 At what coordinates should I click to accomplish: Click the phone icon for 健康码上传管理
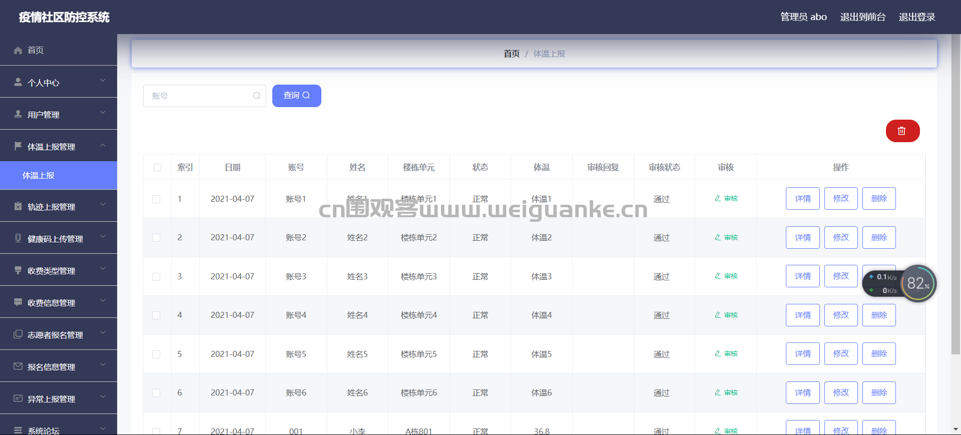[x=18, y=238]
